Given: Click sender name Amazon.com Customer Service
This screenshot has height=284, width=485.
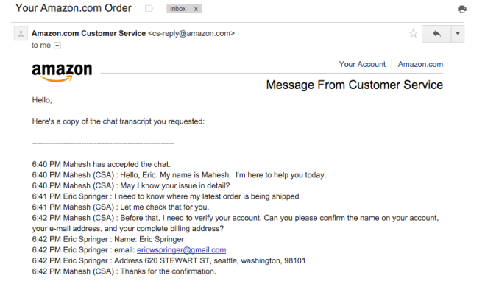Looking at the screenshot, I should tap(88, 33).
